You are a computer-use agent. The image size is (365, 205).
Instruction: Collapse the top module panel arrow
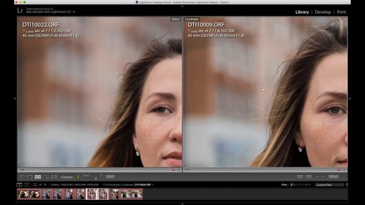pyautogui.click(x=182, y=6)
